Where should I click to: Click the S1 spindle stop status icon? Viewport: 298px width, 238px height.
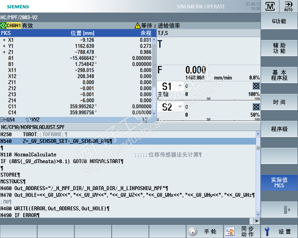[256, 86]
